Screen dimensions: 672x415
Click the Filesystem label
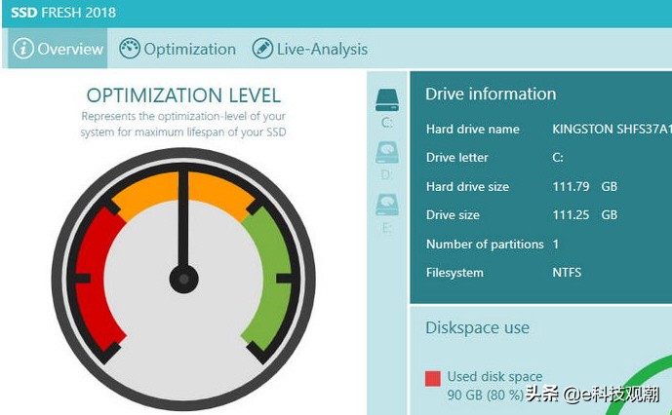455,273
